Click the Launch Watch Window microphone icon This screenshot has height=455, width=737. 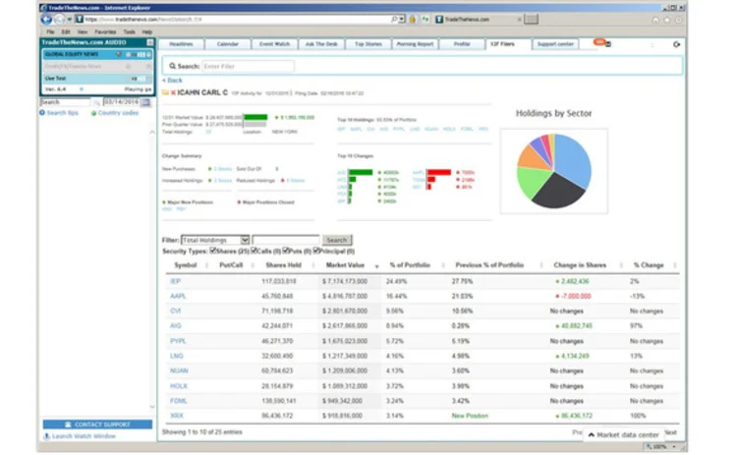pos(46,436)
